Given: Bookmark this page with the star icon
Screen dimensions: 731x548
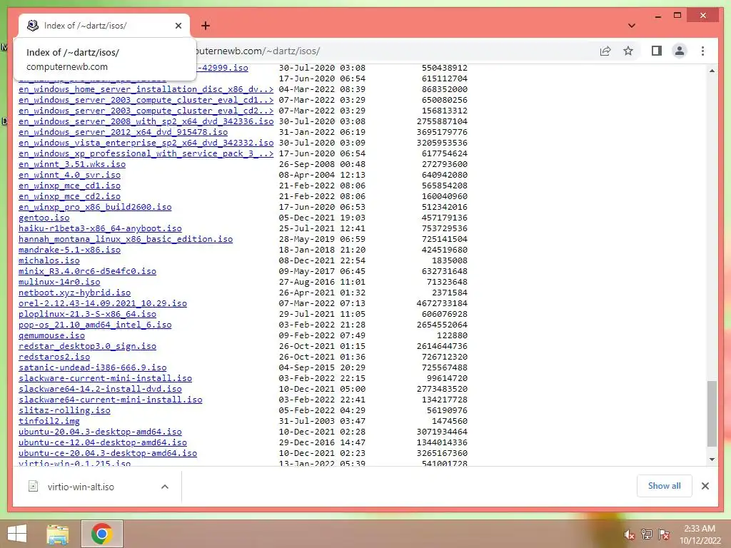Looking at the screenshot, I should pyautogui.click(x=628, y=51).
